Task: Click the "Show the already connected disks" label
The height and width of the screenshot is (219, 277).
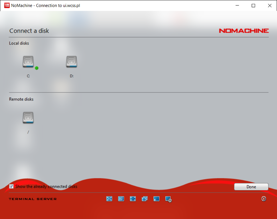Action: click(x=46, y=186)
